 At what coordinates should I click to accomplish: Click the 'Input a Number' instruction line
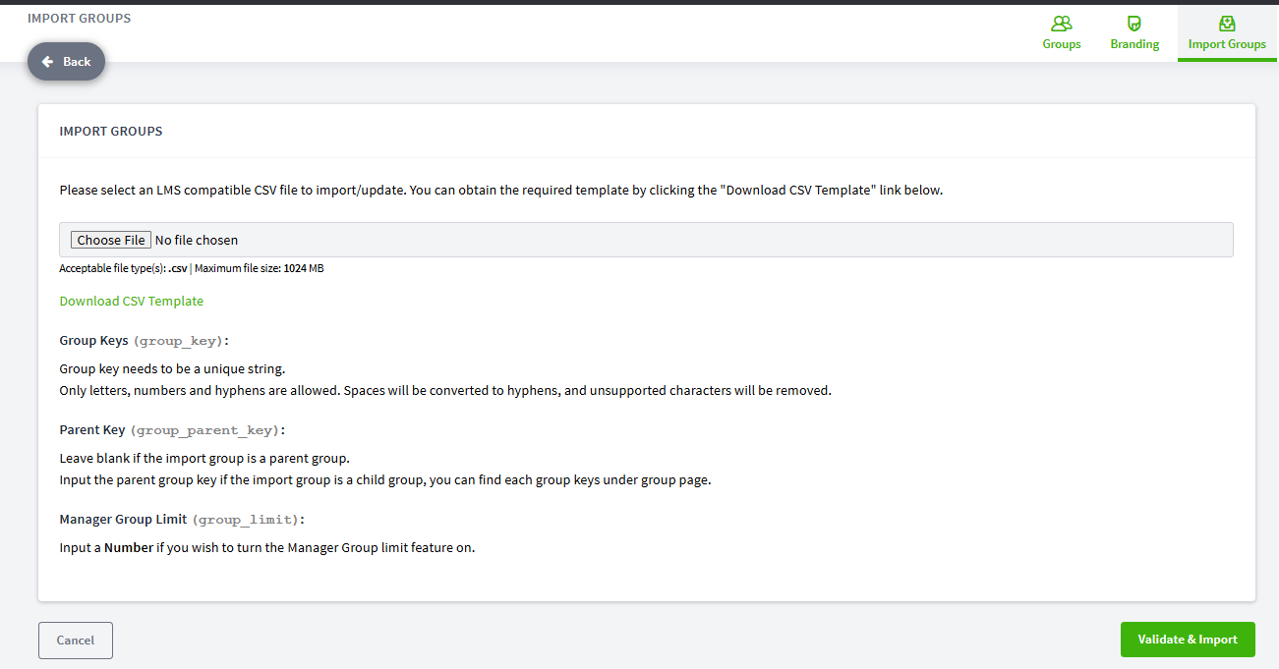[267, 547]
